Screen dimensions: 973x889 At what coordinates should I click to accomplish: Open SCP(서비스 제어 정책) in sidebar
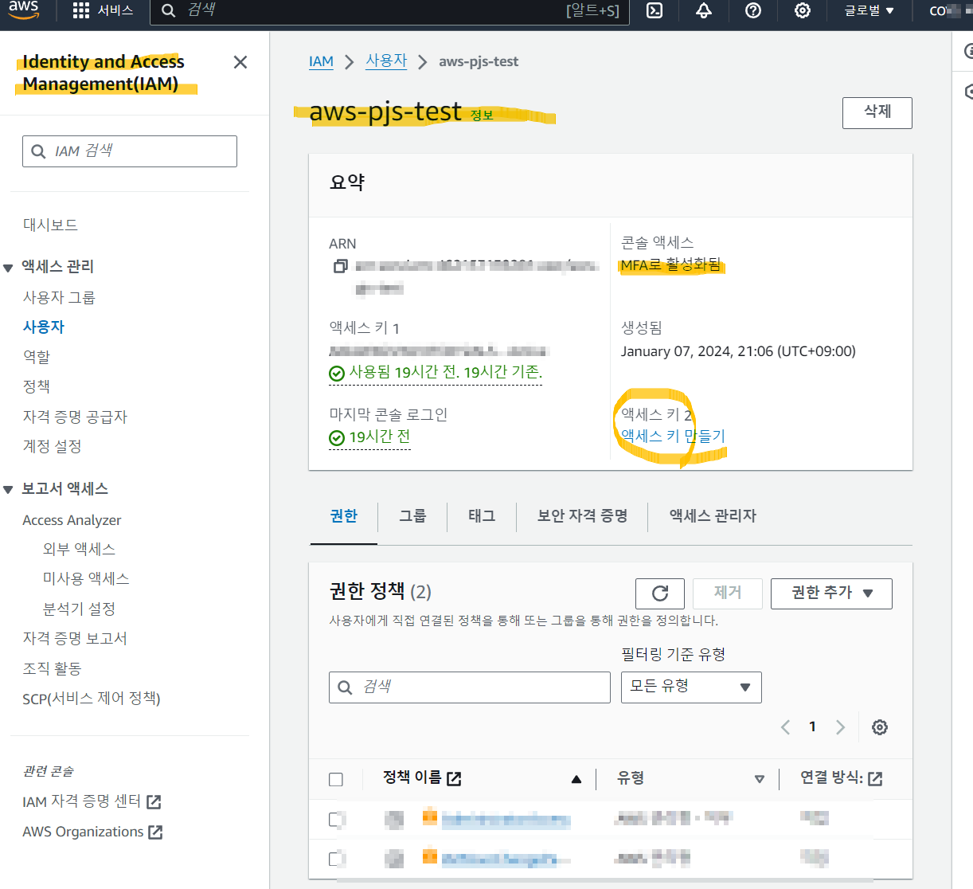pyautogui.click(x=92, y=699)
